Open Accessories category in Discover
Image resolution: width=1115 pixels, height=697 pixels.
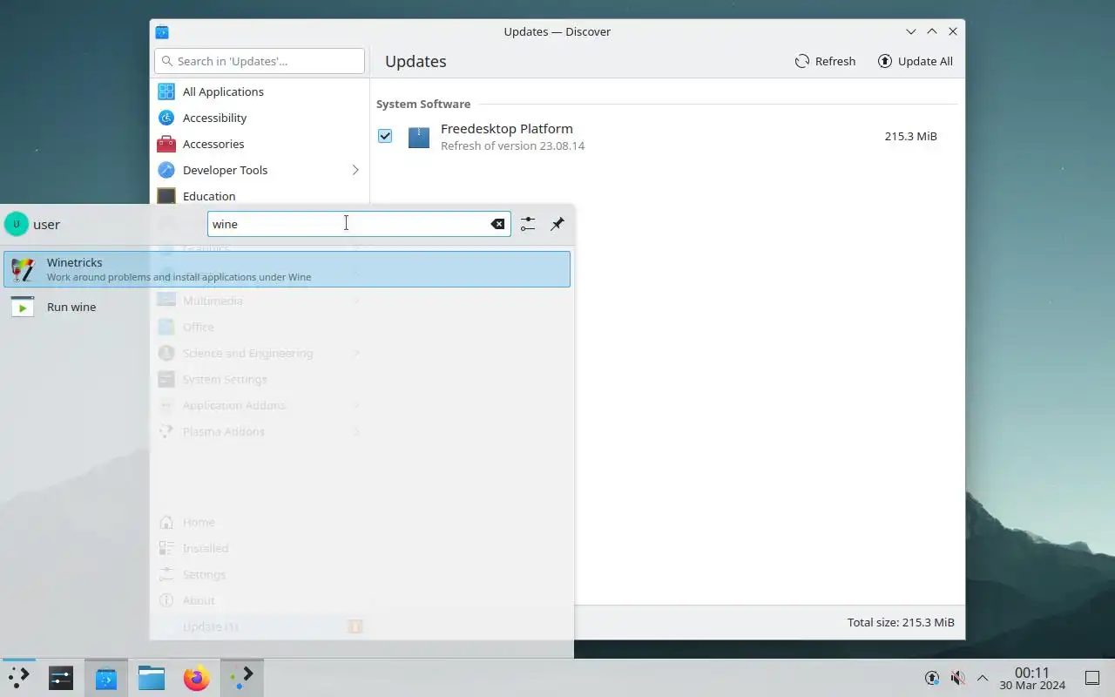click(x=260, y=144)
